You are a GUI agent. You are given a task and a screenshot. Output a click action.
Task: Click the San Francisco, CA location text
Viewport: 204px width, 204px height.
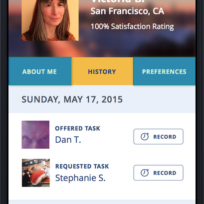[127, 11]
